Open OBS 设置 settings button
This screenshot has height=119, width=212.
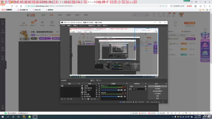157,96
